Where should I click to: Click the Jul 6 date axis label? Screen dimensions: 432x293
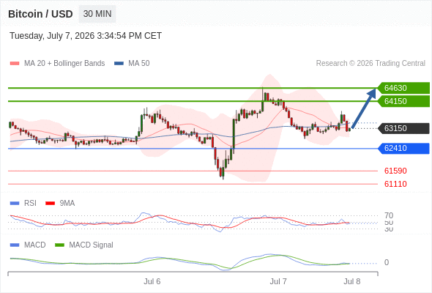click(152, 281)
